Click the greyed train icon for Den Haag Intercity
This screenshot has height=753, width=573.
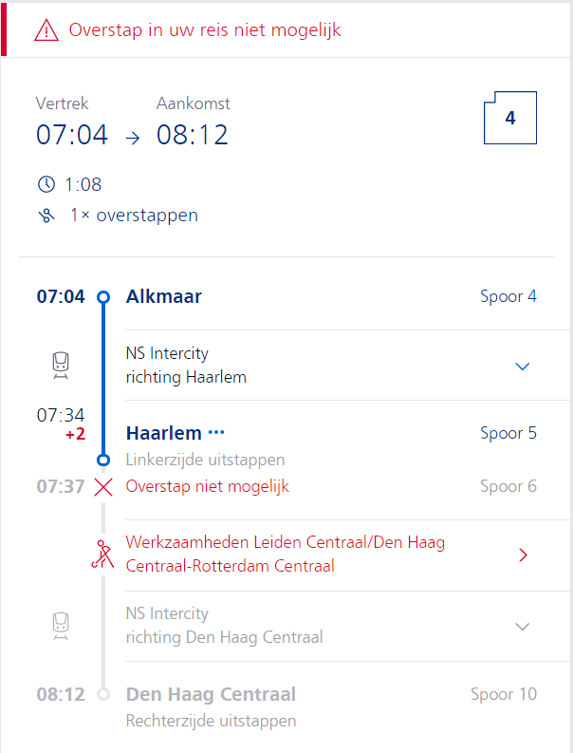click(61, 626)
